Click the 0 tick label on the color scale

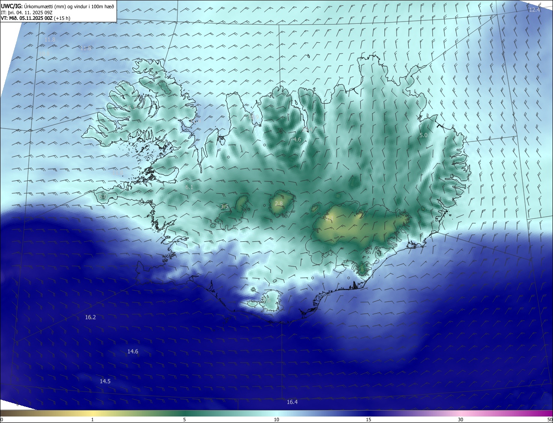(x=2, y=420)
